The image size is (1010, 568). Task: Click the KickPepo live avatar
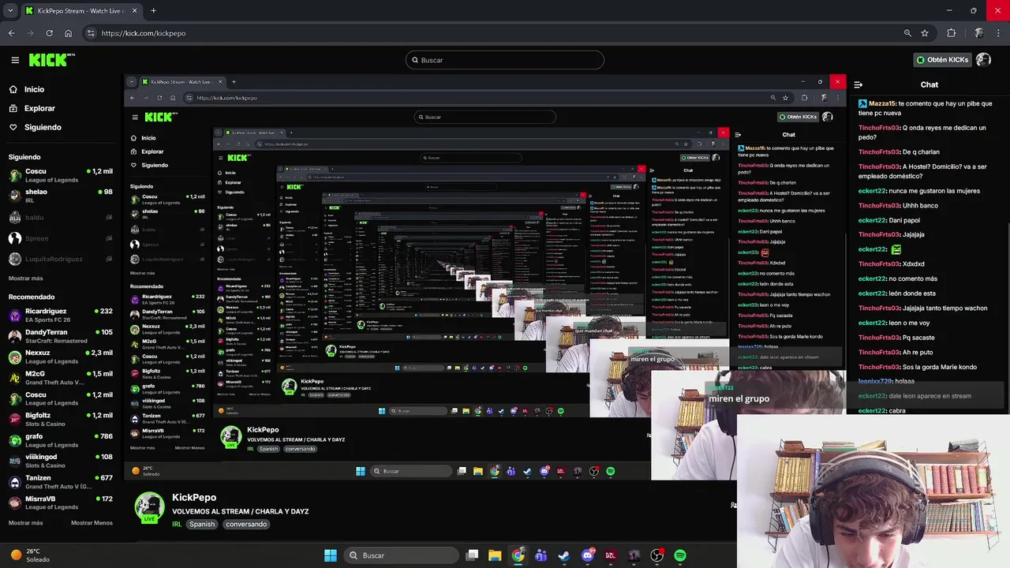click(x=149, y=508)
